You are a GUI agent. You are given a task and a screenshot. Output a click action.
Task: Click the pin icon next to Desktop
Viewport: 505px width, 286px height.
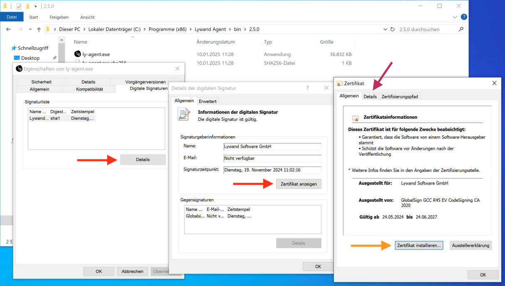[x=54, y=58]
